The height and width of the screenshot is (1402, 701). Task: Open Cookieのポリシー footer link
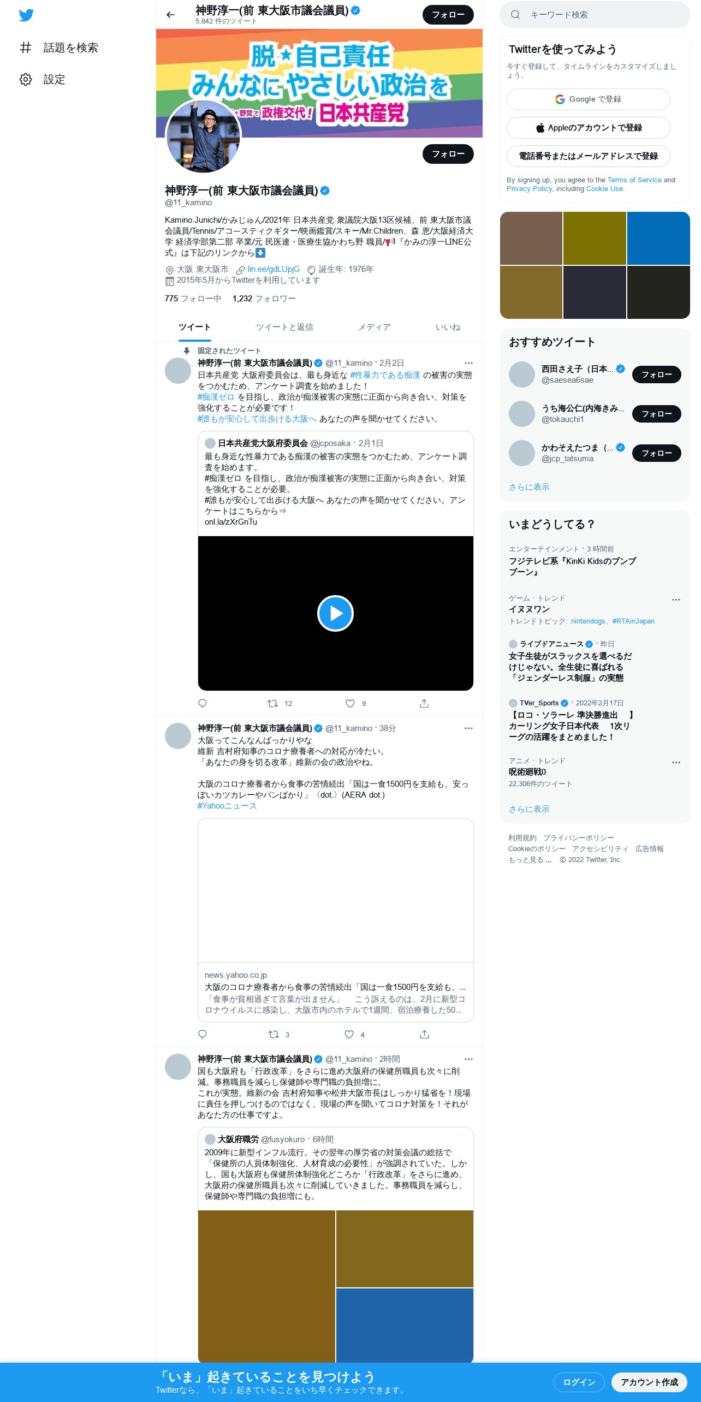[537, 849]
